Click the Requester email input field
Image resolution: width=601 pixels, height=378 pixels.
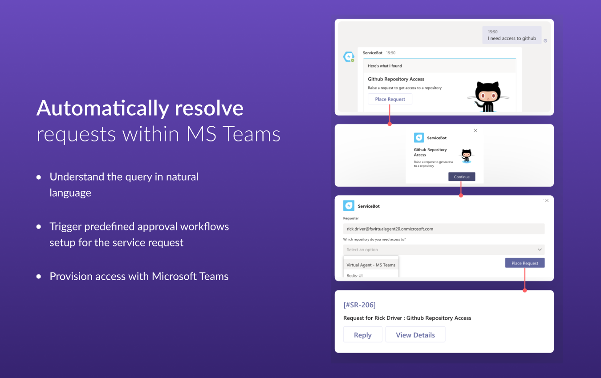pos(444,229)
